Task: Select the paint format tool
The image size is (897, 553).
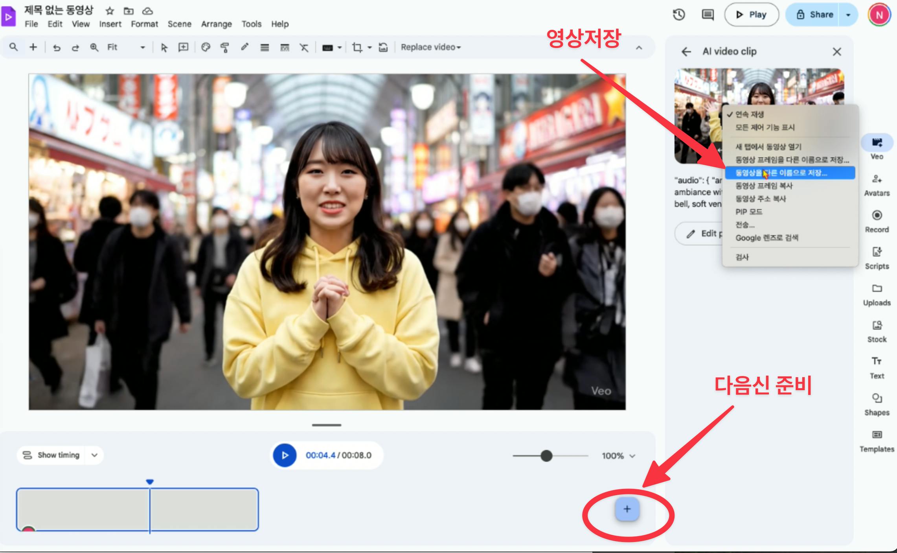Action: [225, 47]
